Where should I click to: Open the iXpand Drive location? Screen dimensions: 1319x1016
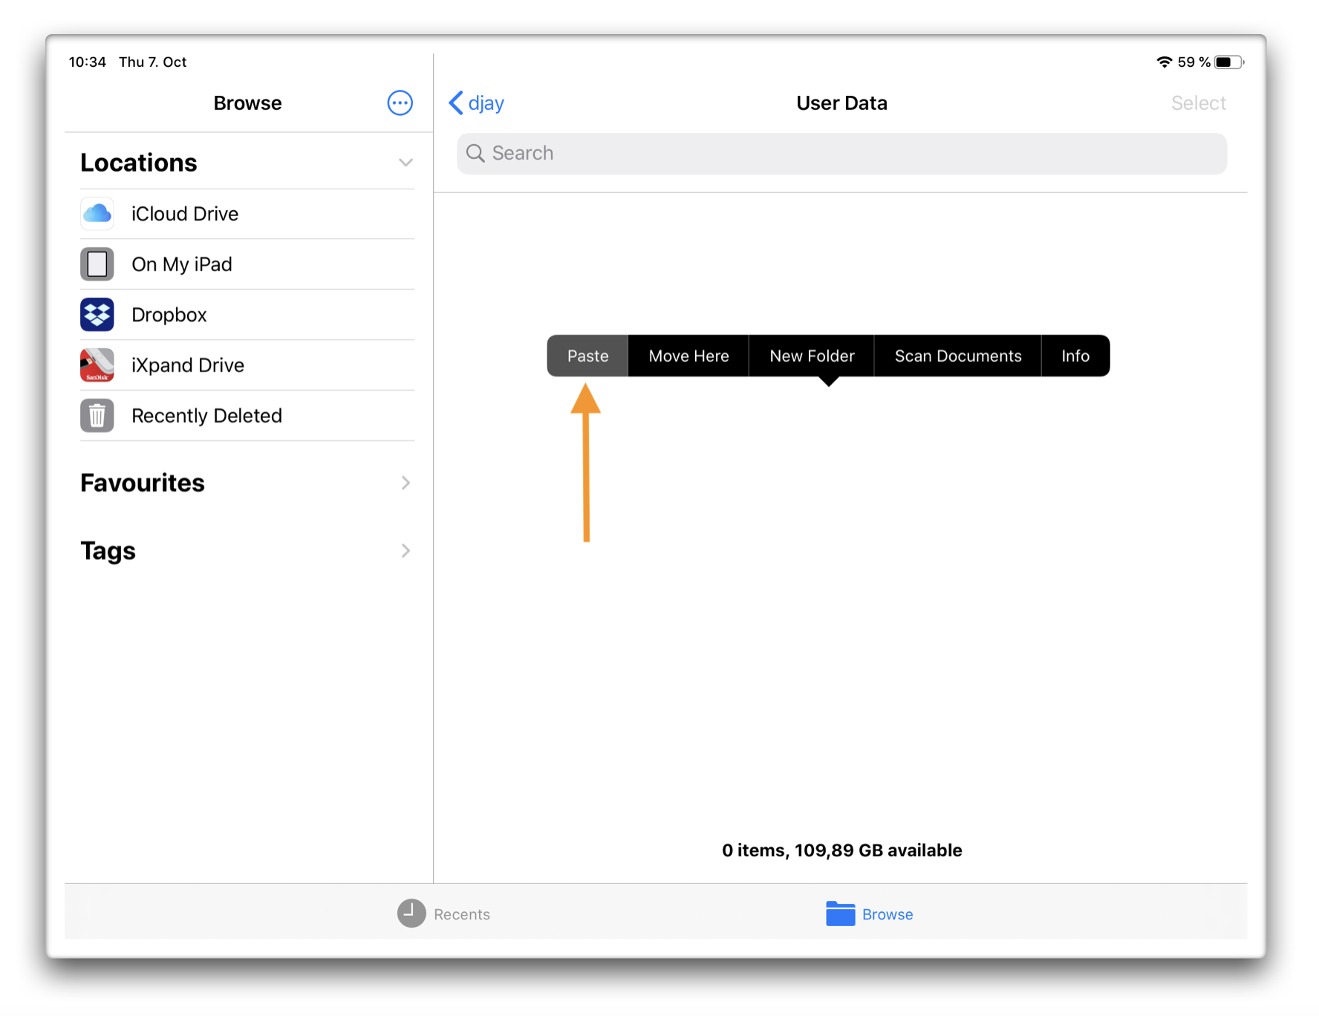tap(187, 365)
